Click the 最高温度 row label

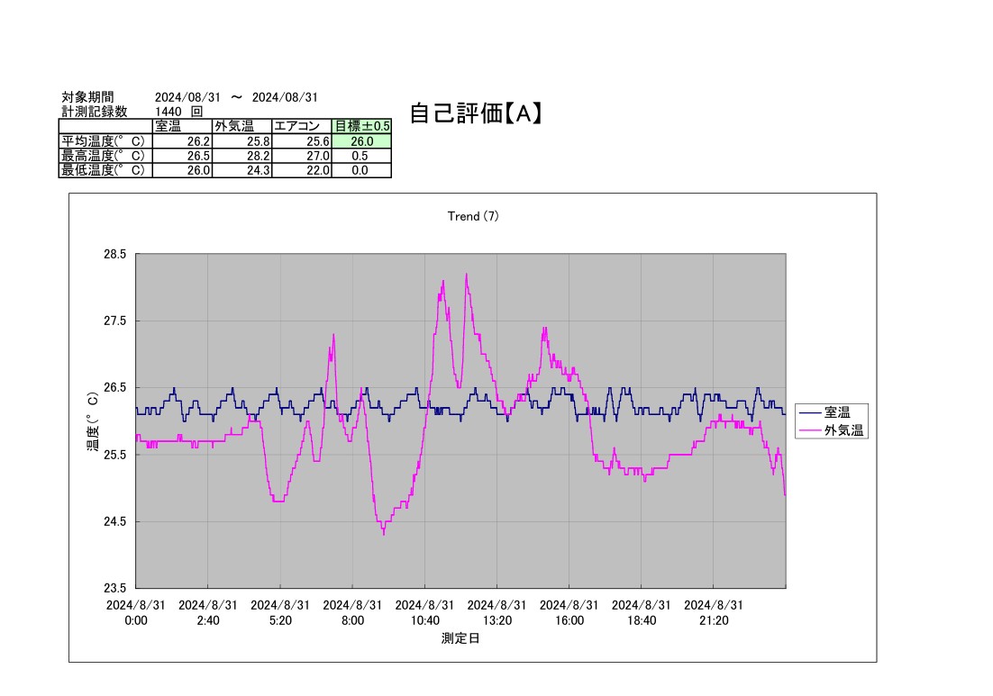click(105, 156)
